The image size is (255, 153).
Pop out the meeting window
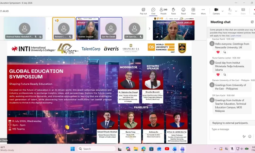click(143, 11)
